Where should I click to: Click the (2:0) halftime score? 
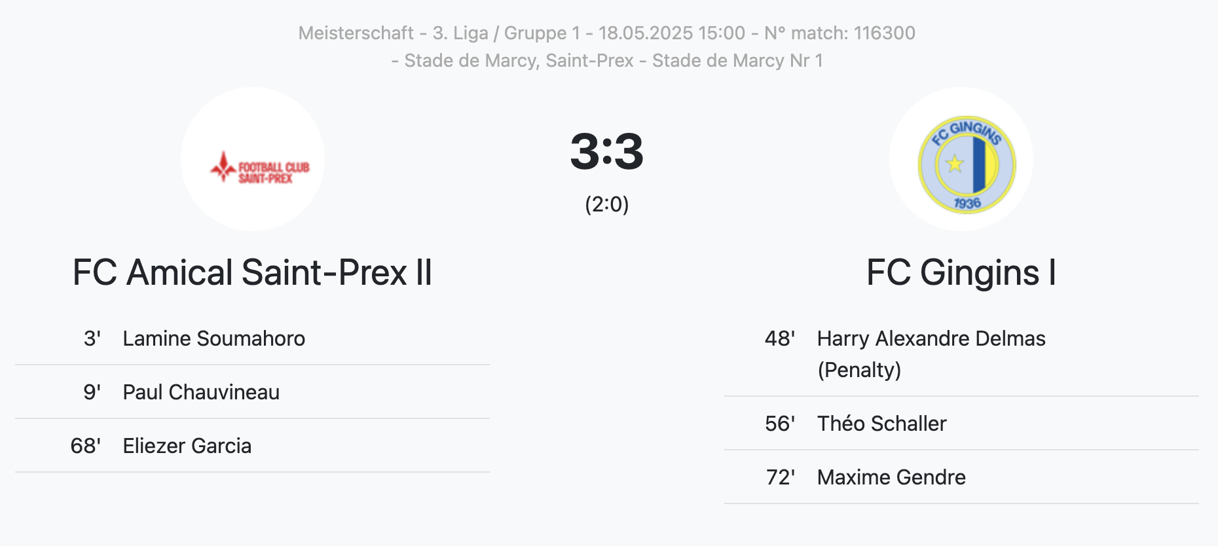click(x=607, y=204)
